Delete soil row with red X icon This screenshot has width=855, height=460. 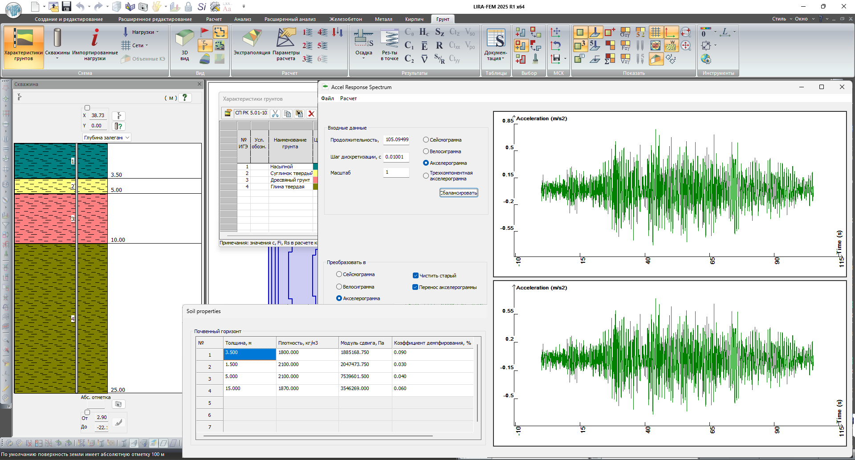pos(311,114)
